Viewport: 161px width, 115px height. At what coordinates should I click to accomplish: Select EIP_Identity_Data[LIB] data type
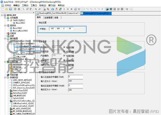[24, 88]
